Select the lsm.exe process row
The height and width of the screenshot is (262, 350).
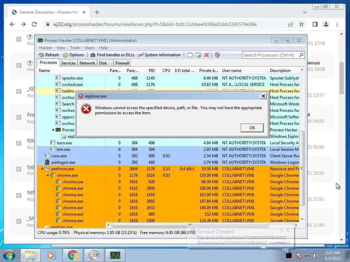[x=168, y=149]
